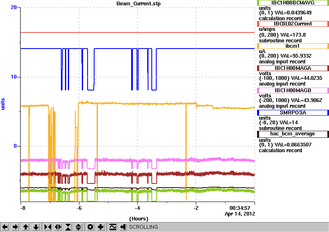The width and height of the screenshot is (329, 232).
Task: Zoom out horizontally with outward-pointing triangles icon
Action: [x=58, y=227]
